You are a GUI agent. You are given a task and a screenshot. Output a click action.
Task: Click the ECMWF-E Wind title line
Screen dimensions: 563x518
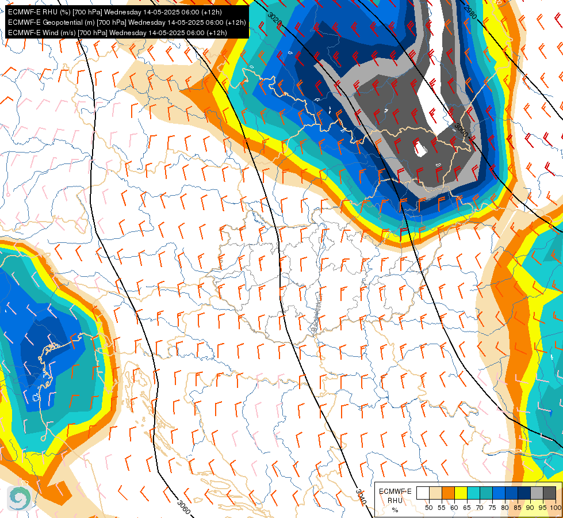pyautogui.click(x=117, y=33)
